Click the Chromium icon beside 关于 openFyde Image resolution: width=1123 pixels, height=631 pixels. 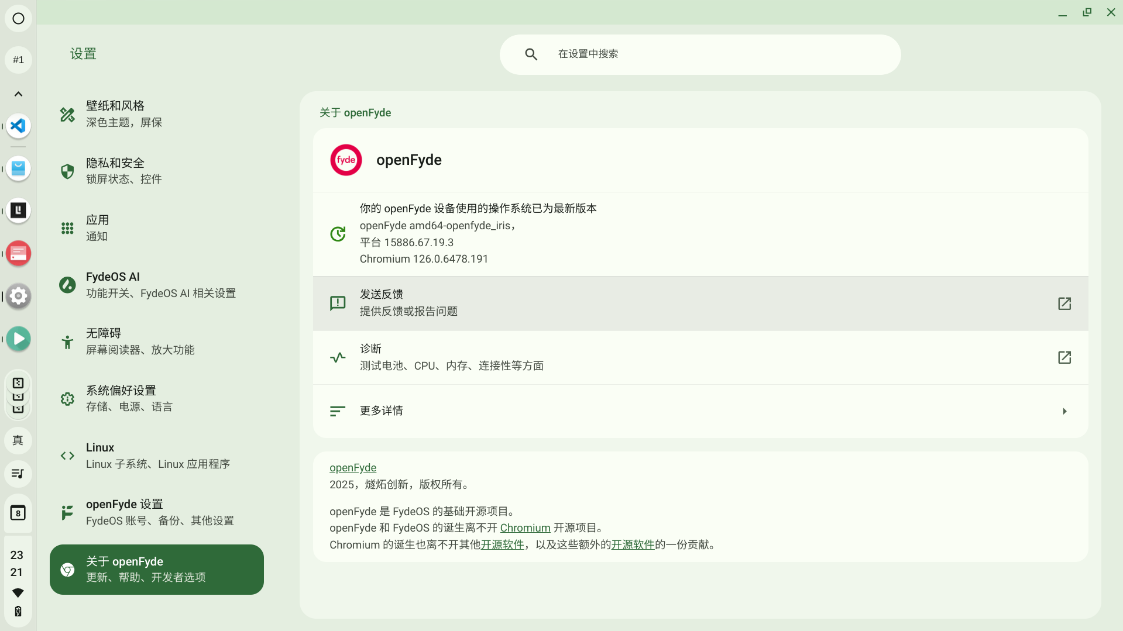point(67,570)
